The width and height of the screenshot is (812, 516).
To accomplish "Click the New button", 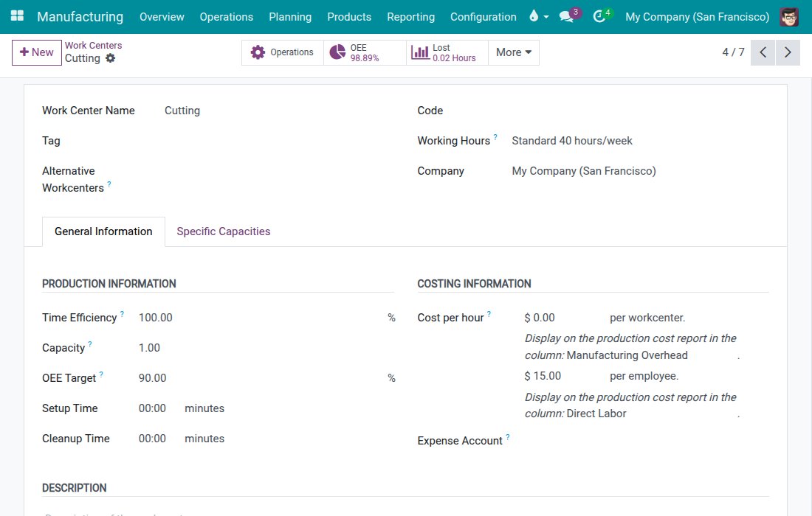I will point(37,52).
